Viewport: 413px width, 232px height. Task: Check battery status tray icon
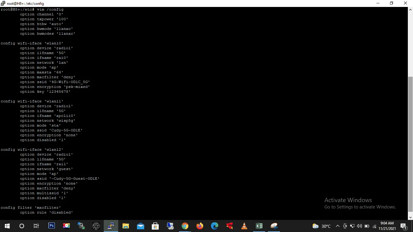367,226
